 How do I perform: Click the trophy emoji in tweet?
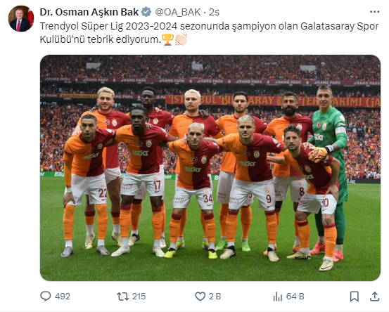point(167,39)
